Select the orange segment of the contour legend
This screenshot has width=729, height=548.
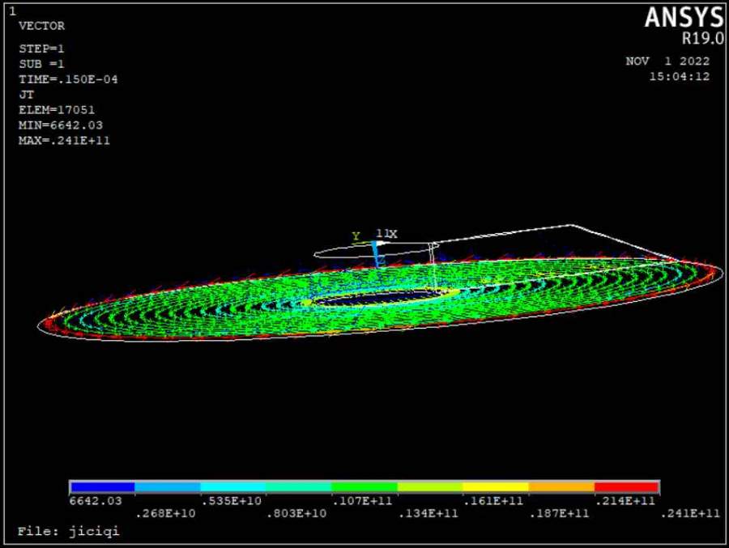point(561,487)
